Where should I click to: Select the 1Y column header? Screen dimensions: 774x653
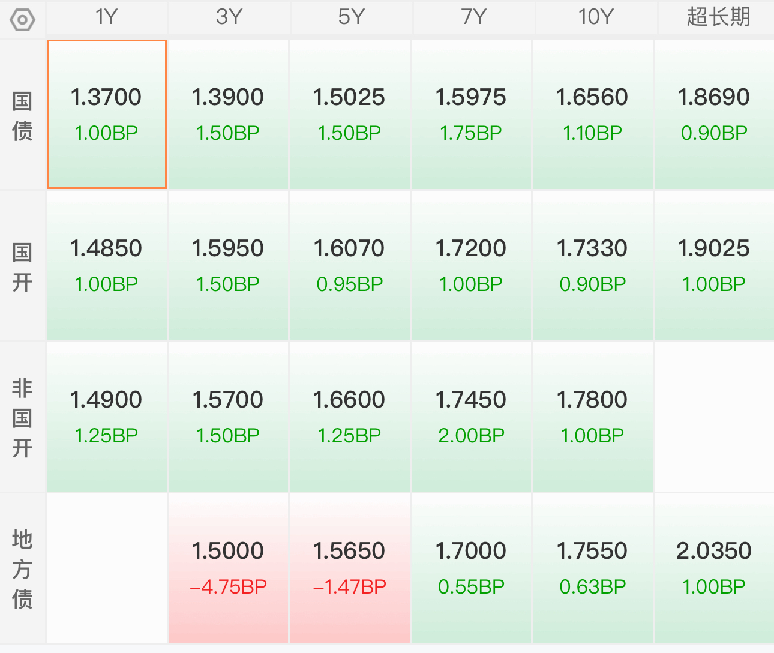[107, 17]
